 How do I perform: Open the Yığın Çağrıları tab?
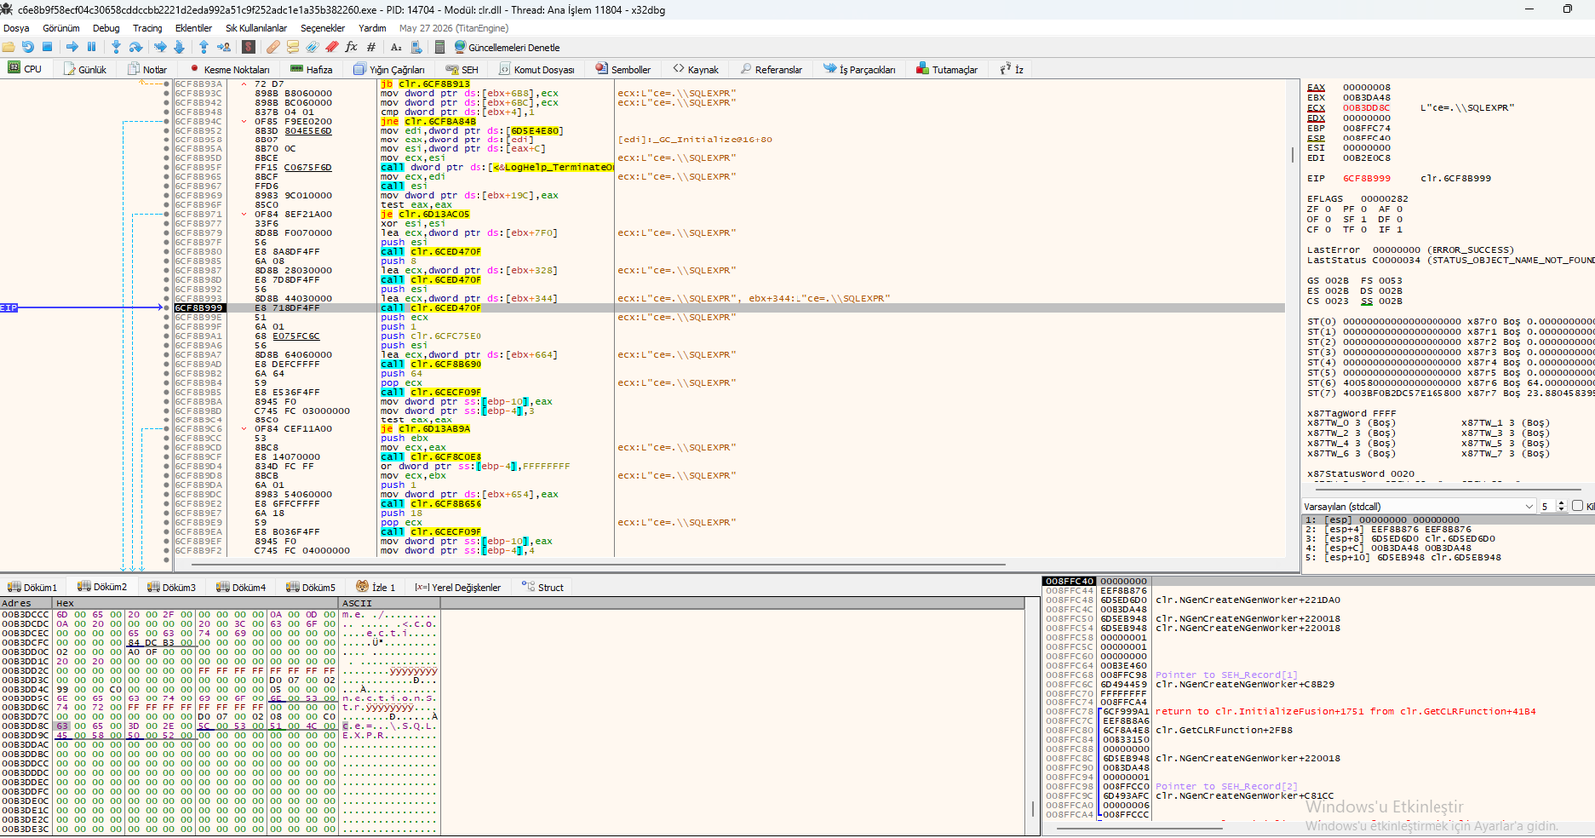[389, 69]
